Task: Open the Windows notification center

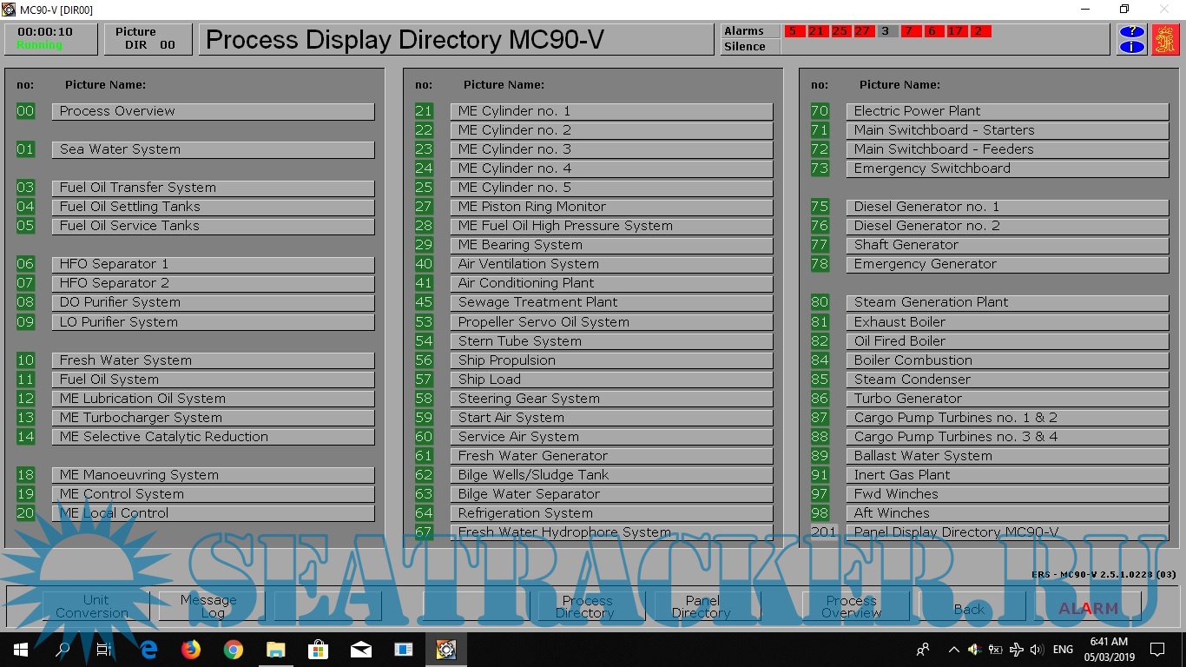Action: point(1156,650)
